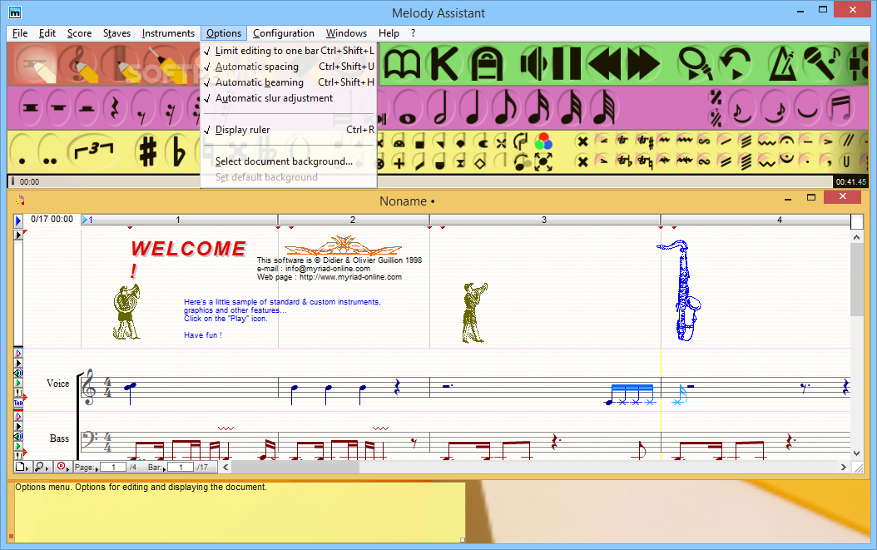877x550 pixels.
Task: Select the eighth note duration
Action: click(506, 108)
